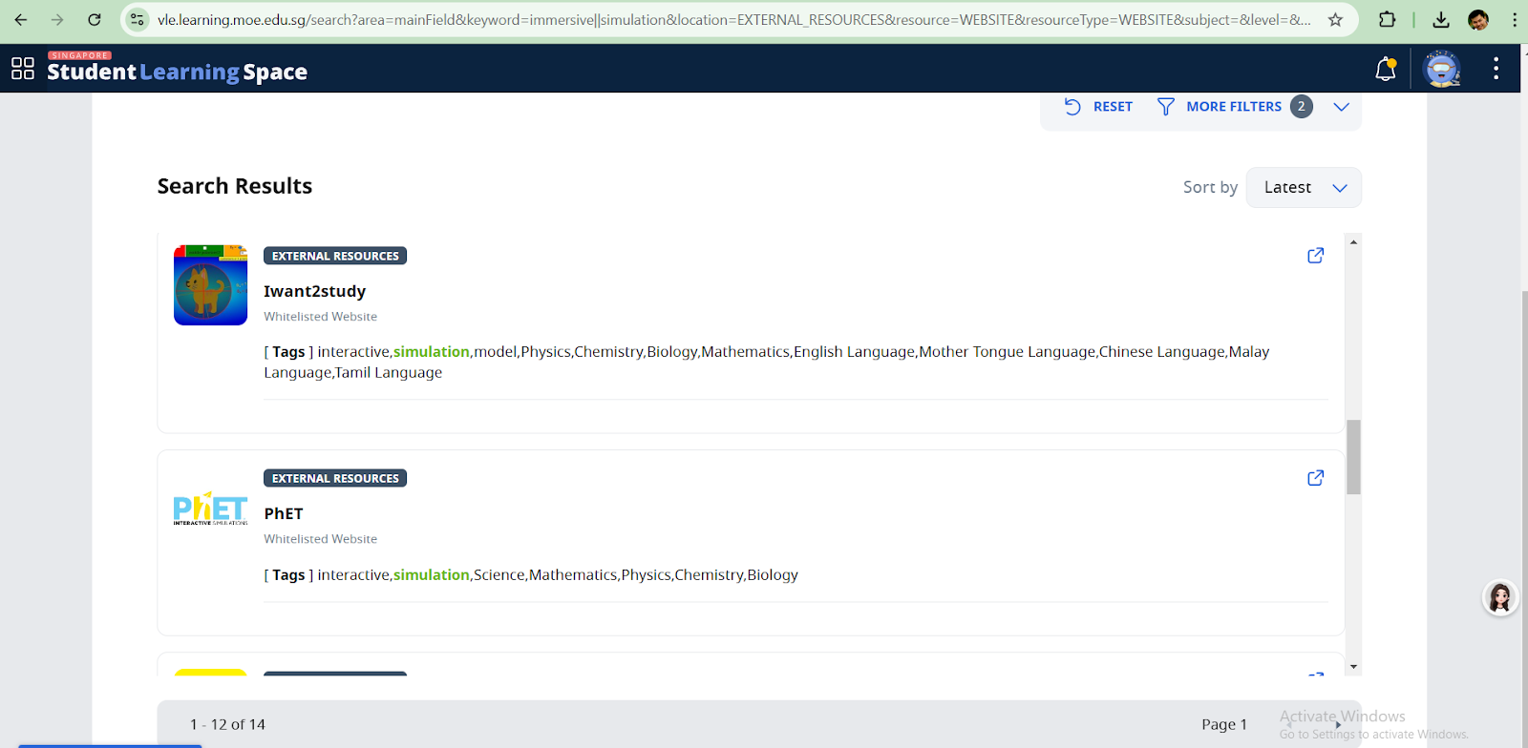The width and height of the screenshot is (1528, 748).
Task: Open the SLS header kebab menu
Action: 1496,69
